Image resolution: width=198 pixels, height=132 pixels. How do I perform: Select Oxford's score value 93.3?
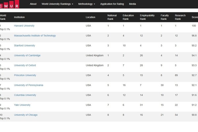click(x=194, y=65)
